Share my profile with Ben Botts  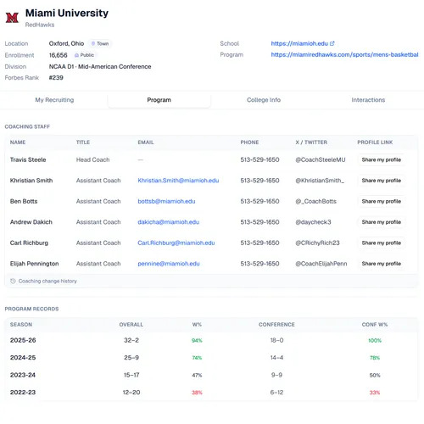tap(382, 201)
